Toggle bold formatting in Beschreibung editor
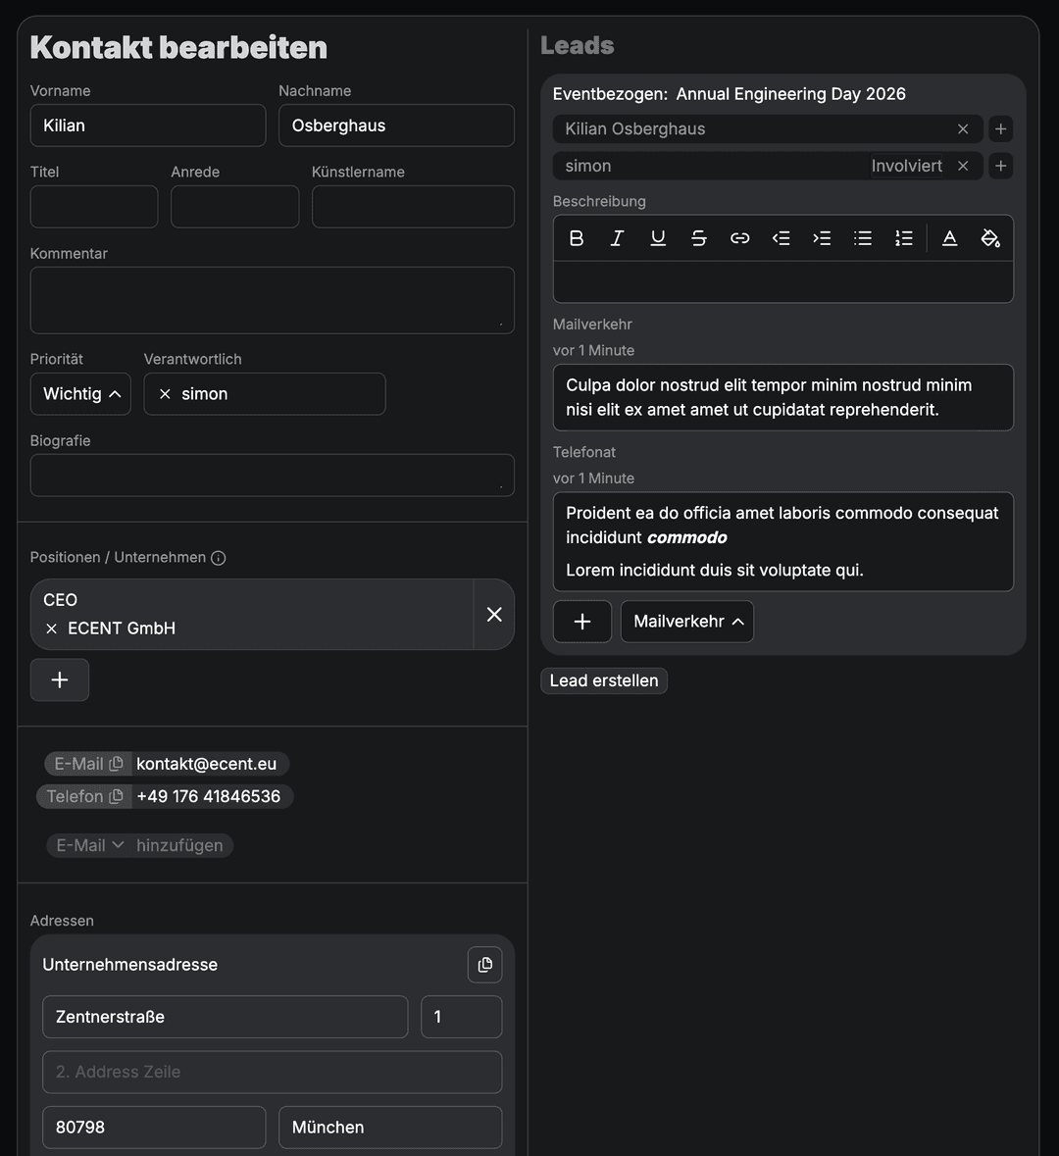This screenshot has height=1156, width=1059. 577,238
